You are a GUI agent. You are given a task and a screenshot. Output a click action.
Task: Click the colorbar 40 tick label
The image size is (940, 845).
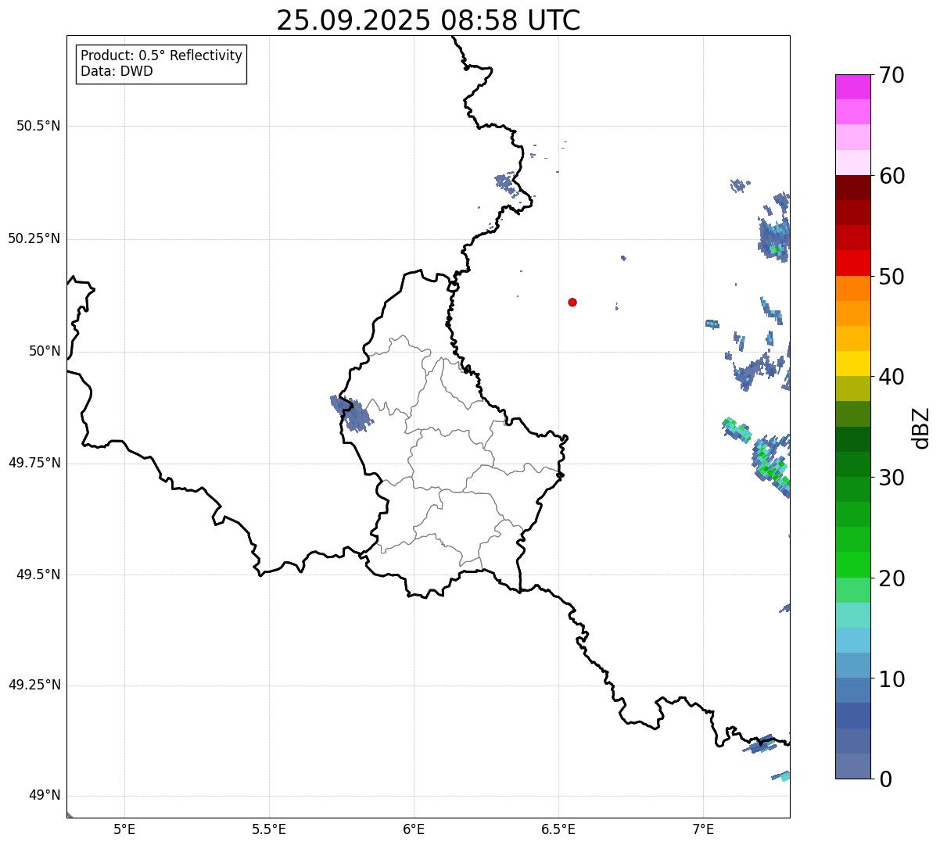892,377
